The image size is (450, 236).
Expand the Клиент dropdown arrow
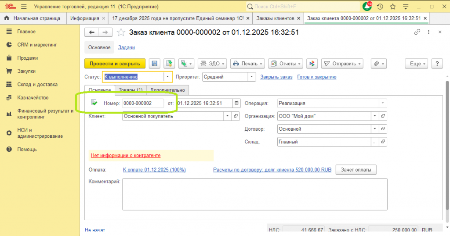228,116
